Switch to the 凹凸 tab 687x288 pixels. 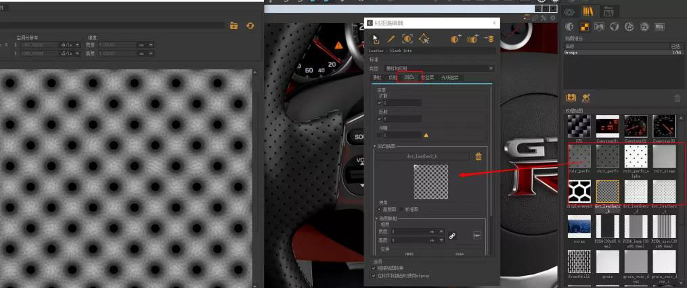coord(409,78)
